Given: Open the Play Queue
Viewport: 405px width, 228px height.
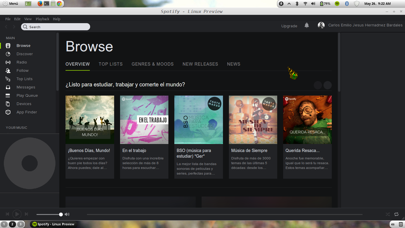Looking at the screenshot, I should [27, 95].
